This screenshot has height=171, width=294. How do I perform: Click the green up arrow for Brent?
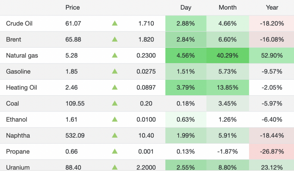tap(115, 39)
